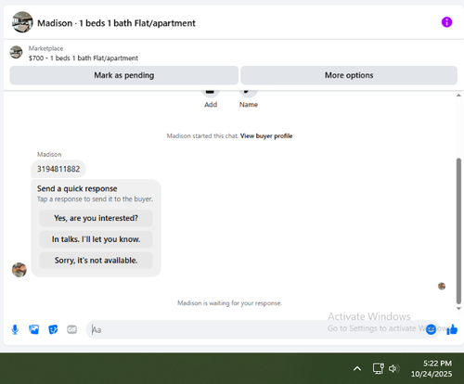Click Send a quick response heading
Screen dimensions: 464x384
pos(77,188)
